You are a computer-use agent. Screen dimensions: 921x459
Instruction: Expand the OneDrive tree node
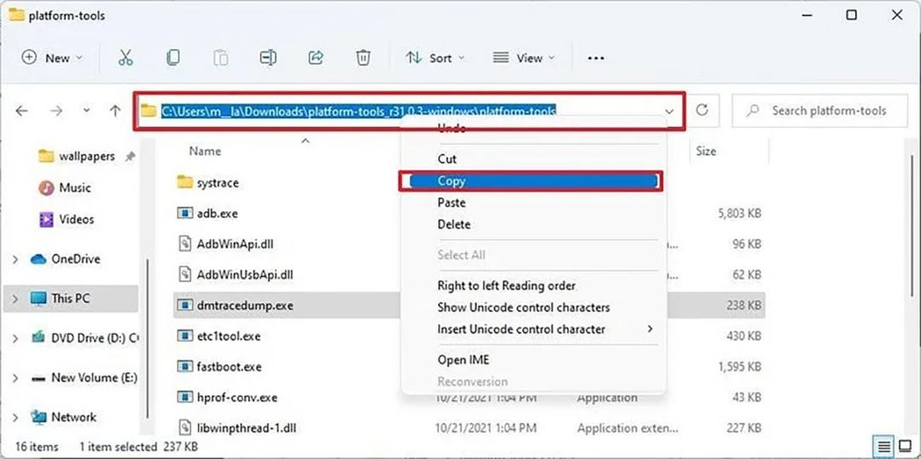15,259
